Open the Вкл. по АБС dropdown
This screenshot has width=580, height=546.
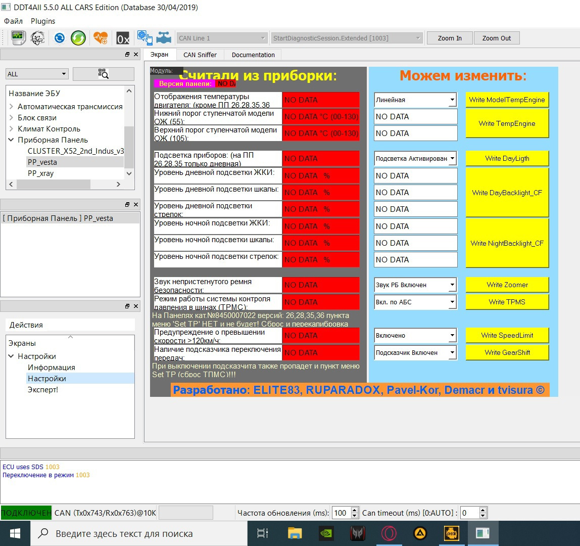point(415,302)
